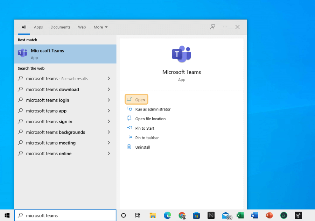
Task: Click the Cortana circle icon in taskbar
Action: coord(124,215)
